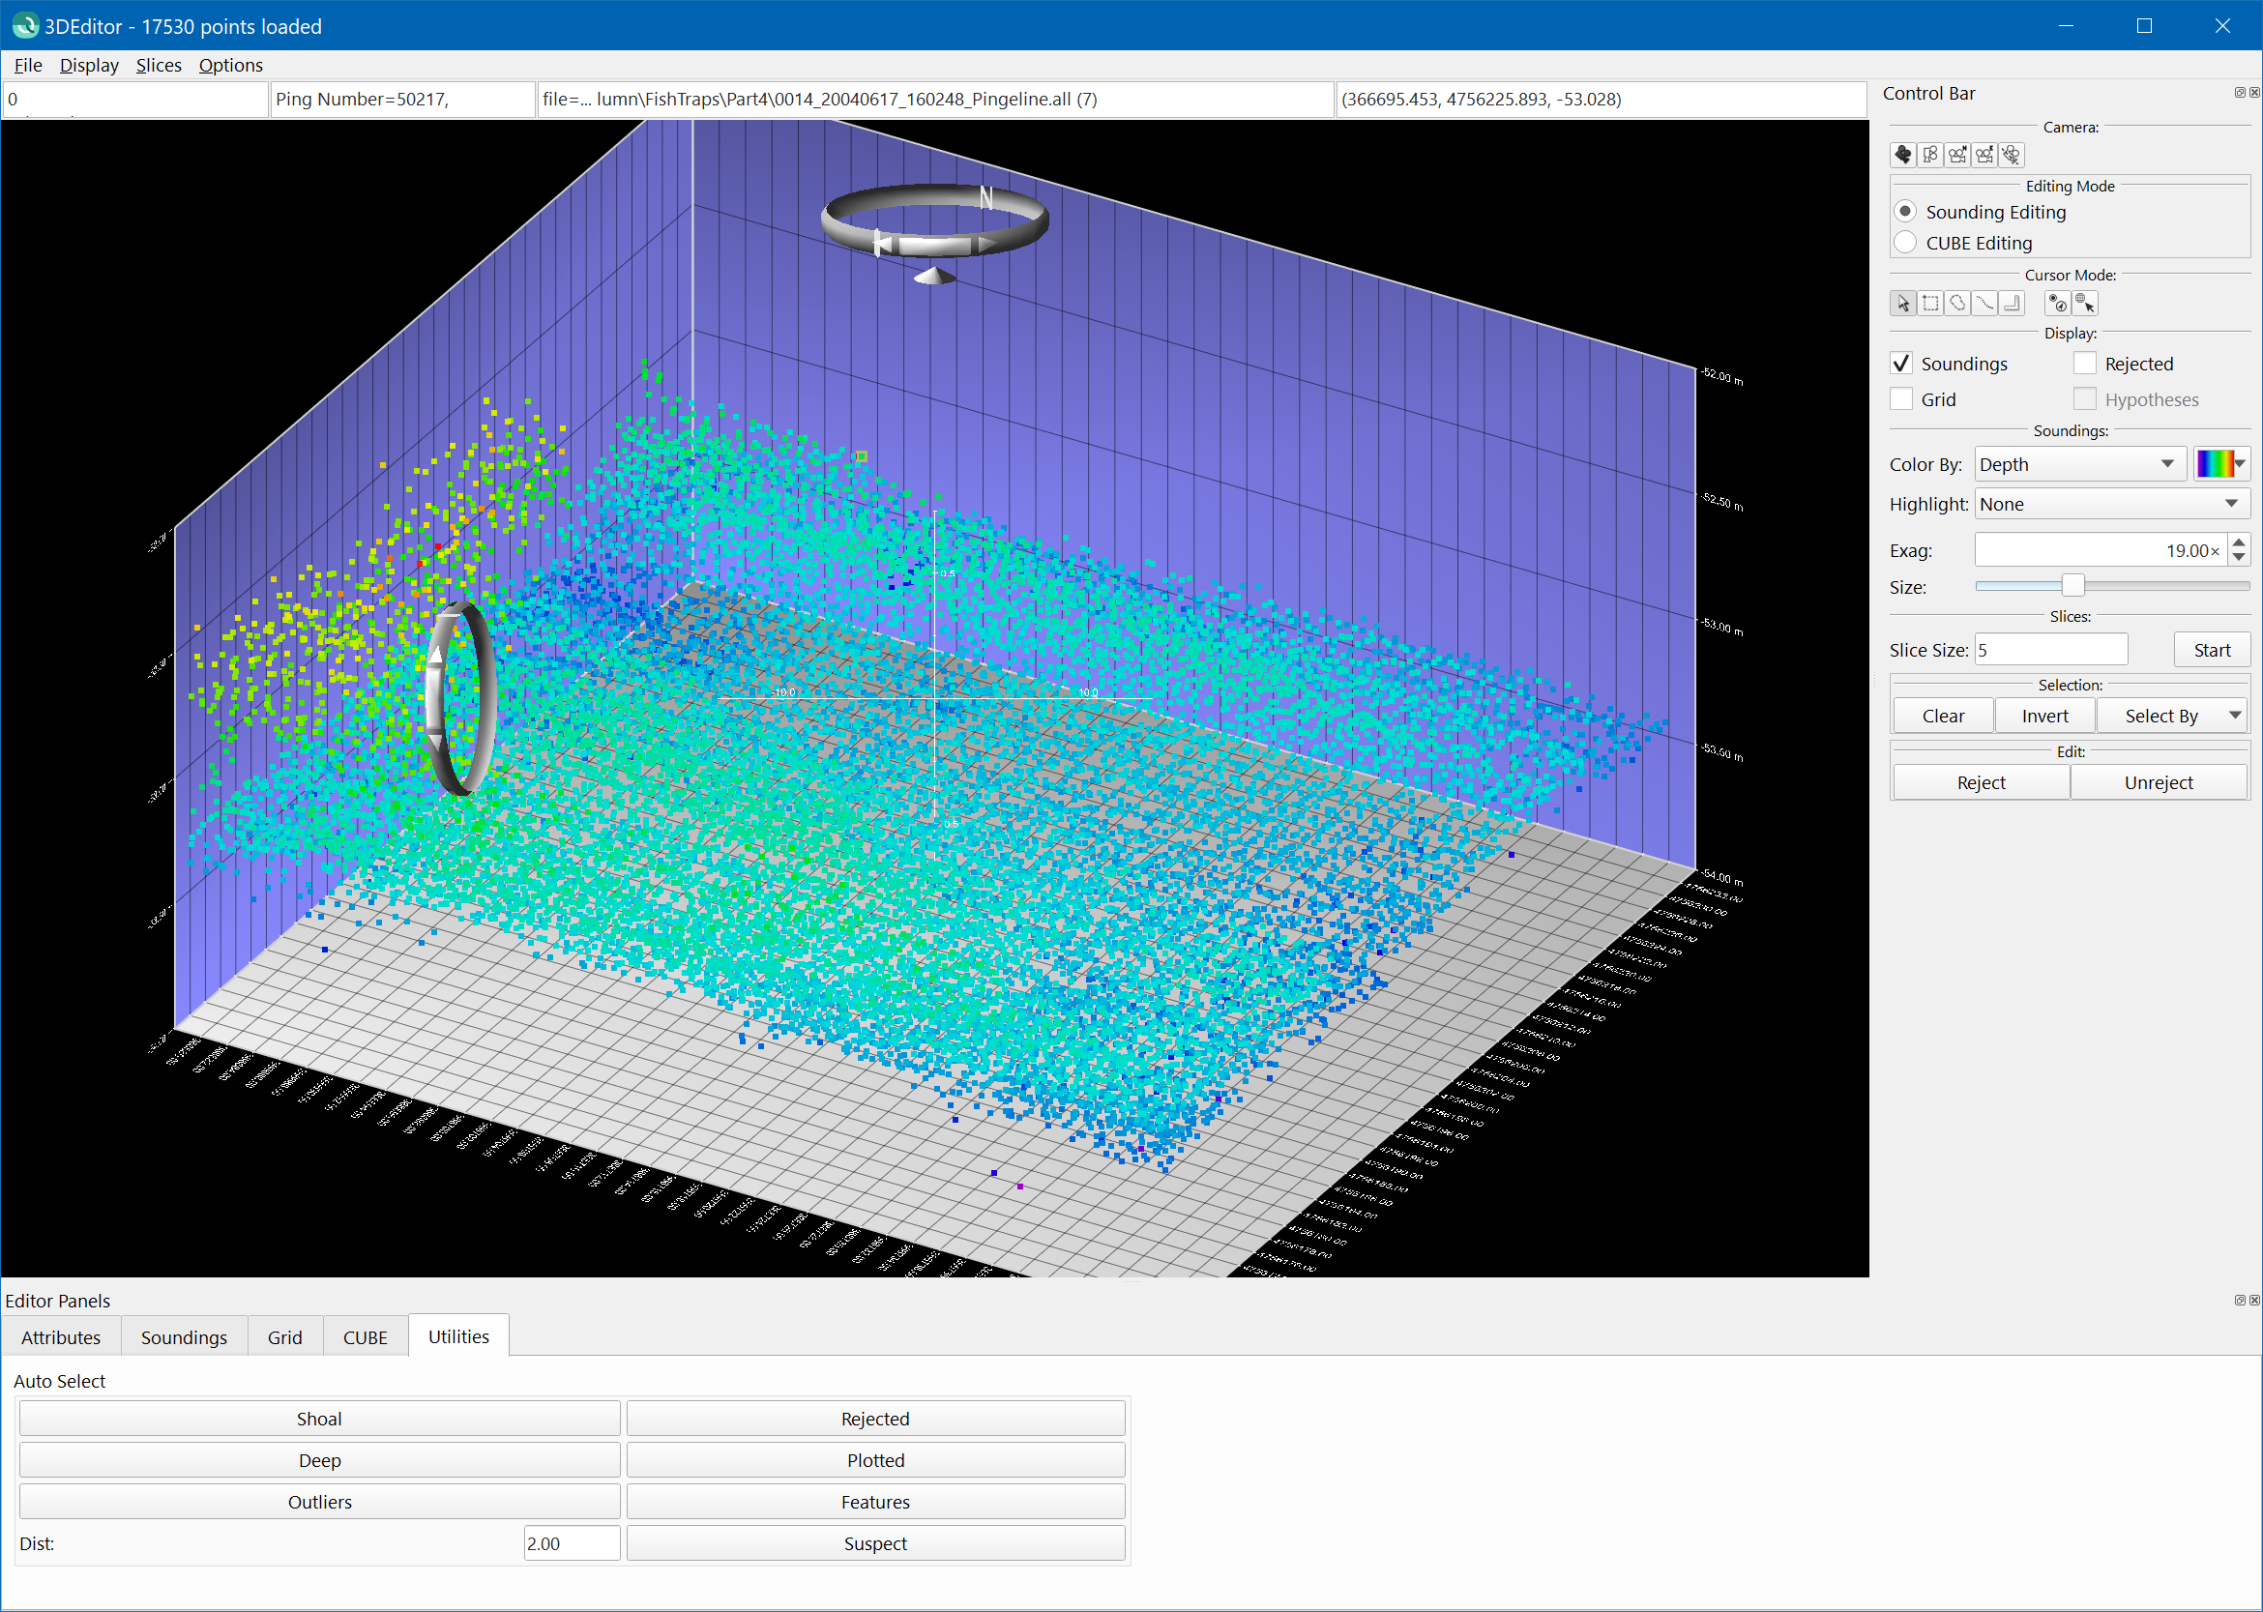The image size is (2263, 1612).
Task: Select the CUBE Editing radio button
Action: click(1905, 243)
